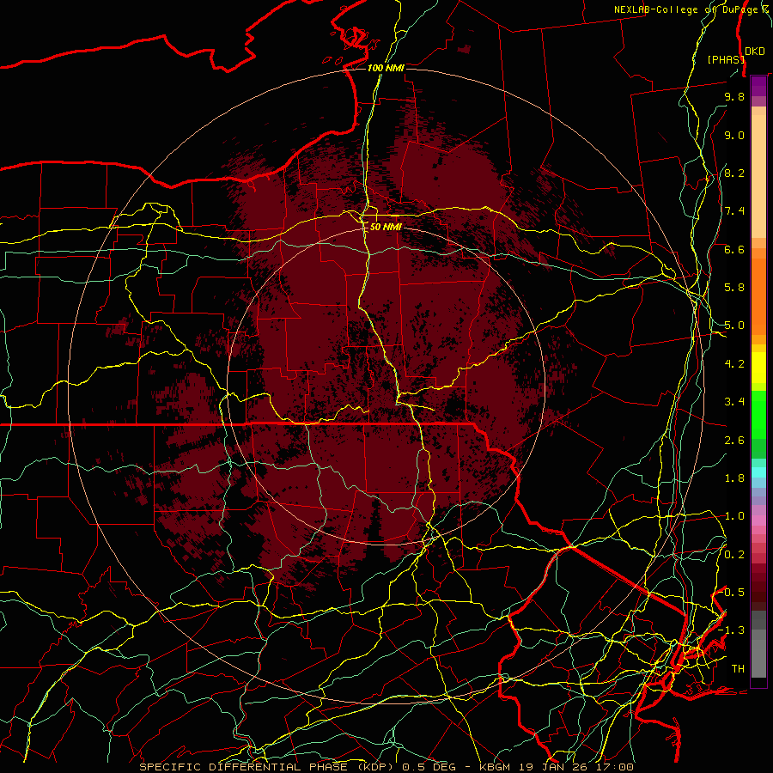Click the -1.3 value on the scale

point(732,630)
